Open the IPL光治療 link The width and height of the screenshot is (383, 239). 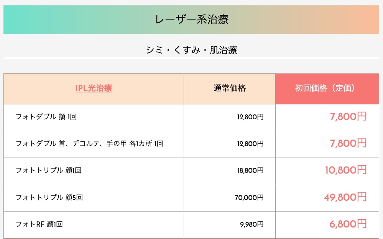(x=94, y=88)
